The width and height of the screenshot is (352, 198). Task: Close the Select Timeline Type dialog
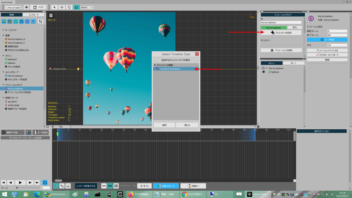tap(197, 54)
